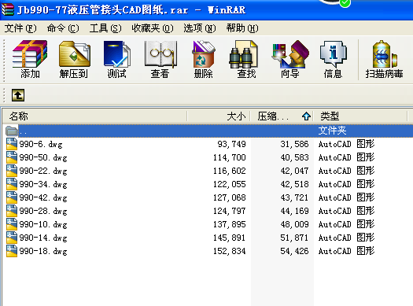The height and width of the screenshot is (306, 413).
Task: Sort by the 压缩... column header
Action: 282,116
